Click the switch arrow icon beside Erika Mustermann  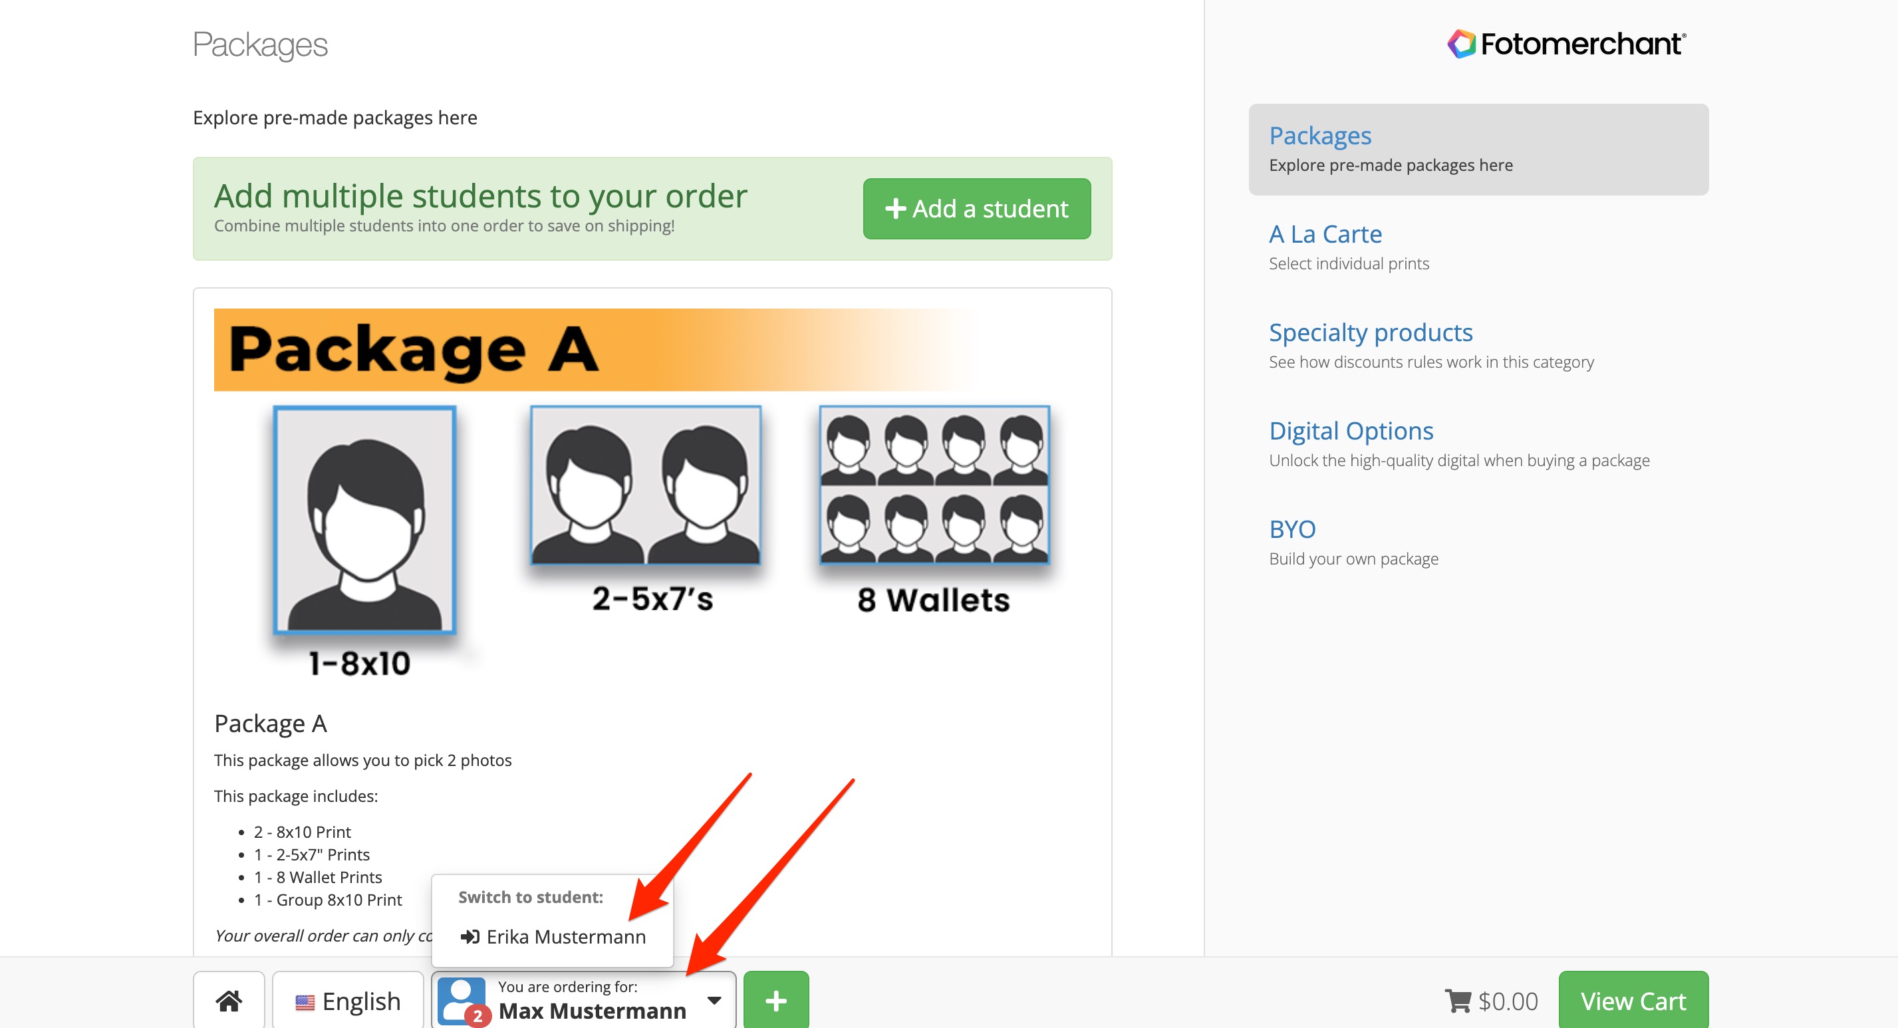(x=470, y=937)
